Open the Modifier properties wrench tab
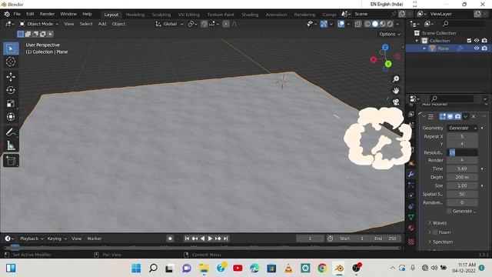492x277 pixels. pyautogui.click(x=411, y=175)
